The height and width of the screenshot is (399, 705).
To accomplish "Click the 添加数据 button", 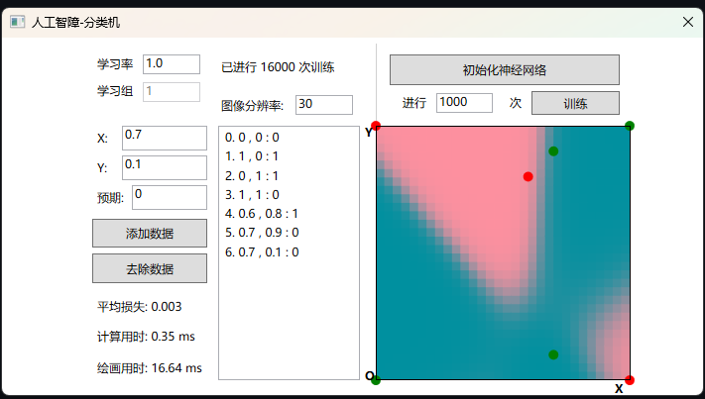I will tap(150, 233).
